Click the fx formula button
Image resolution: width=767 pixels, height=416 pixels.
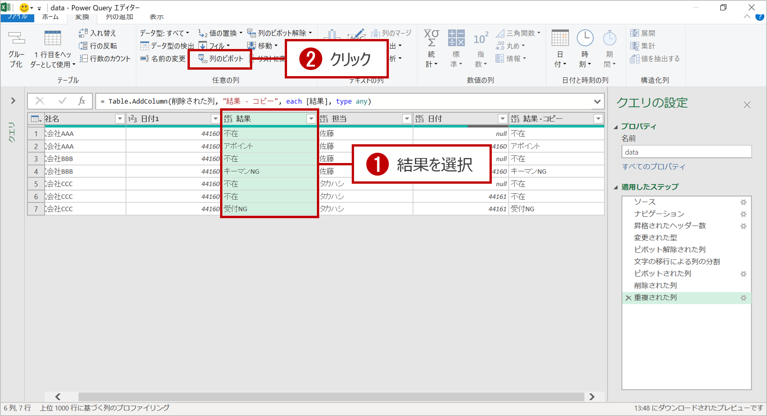(x=82, y=101)
